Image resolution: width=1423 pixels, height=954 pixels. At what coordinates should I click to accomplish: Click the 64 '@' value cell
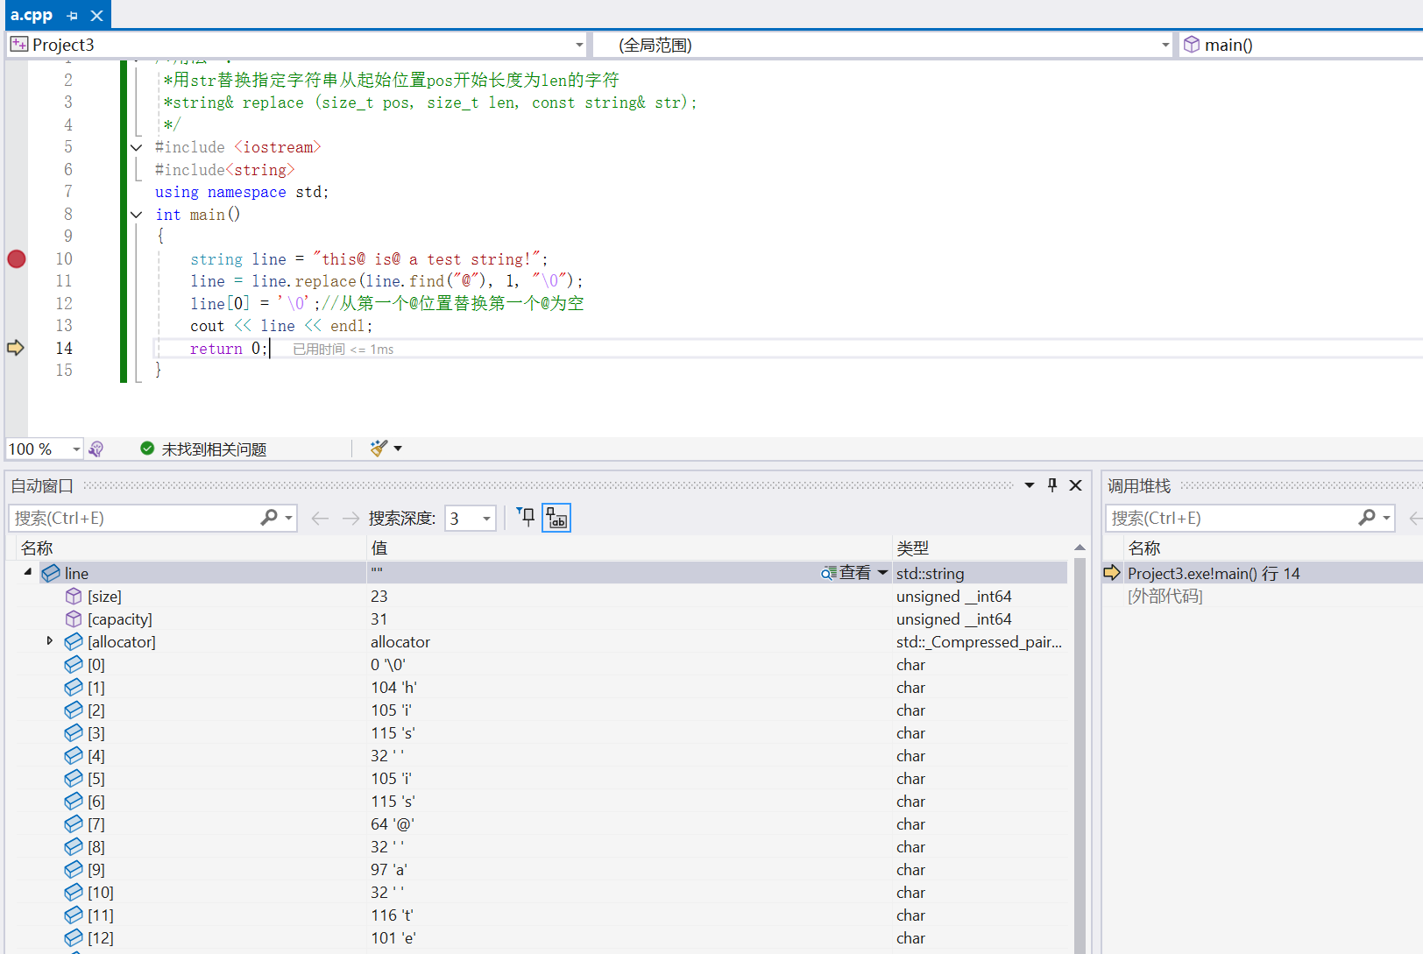629,824
